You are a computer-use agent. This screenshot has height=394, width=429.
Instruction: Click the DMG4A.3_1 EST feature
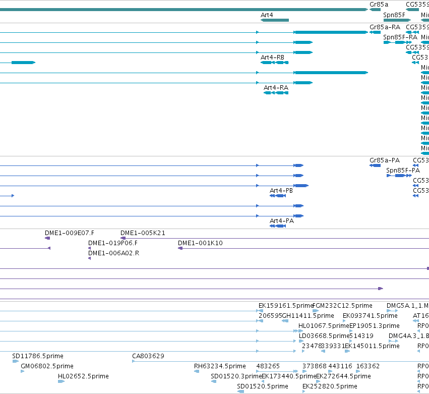[x=394, y=341]
